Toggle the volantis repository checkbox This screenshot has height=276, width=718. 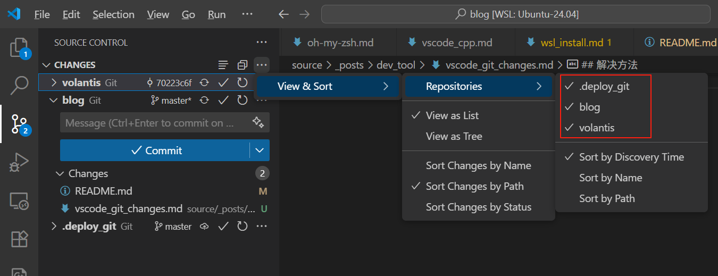[596, 128]
